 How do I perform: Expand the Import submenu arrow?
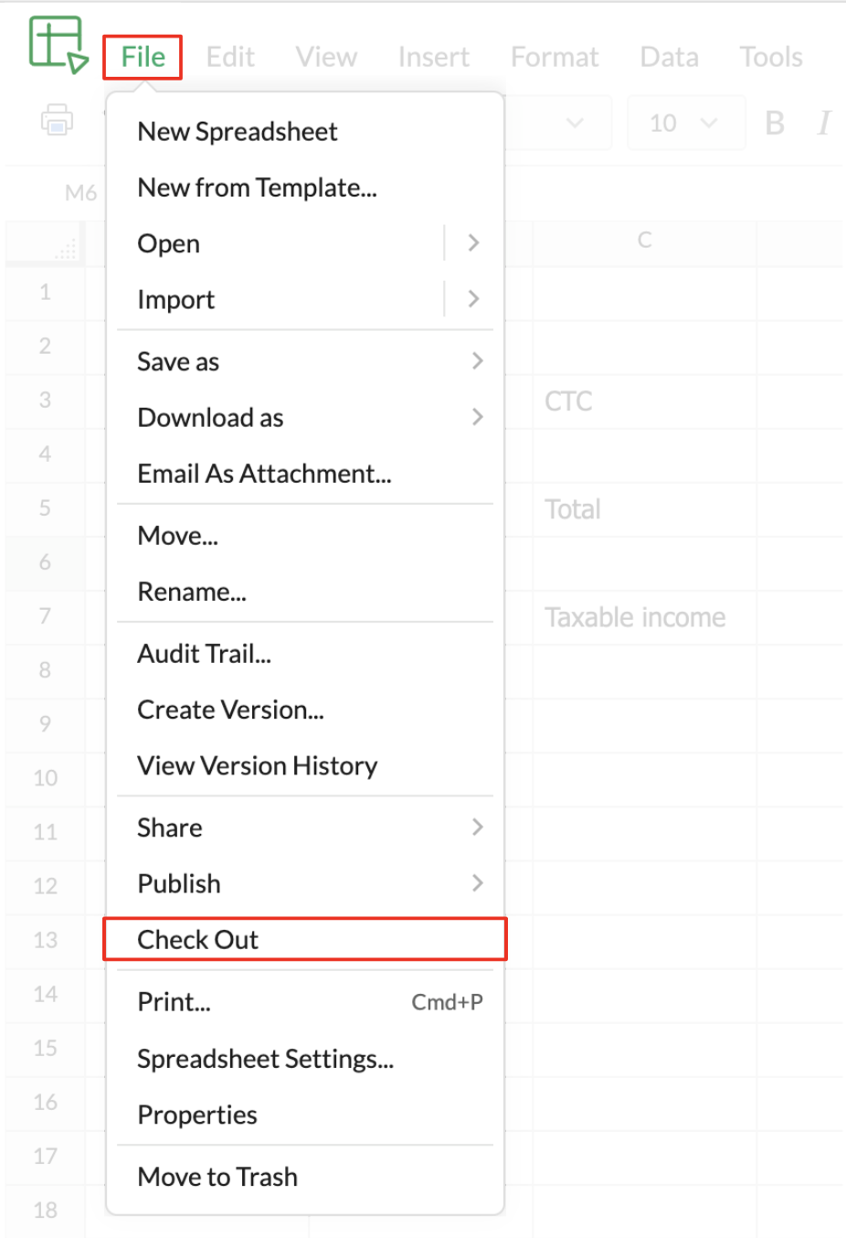pyautogui.click(x=473, y=299)
